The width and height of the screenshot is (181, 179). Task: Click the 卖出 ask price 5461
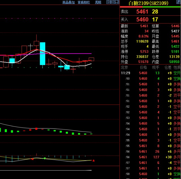142,12
